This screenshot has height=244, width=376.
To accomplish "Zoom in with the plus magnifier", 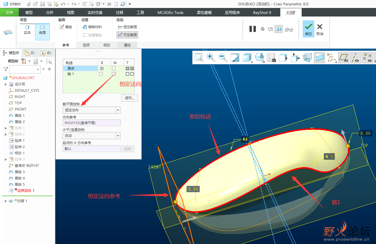I will [x=211, y=58].
